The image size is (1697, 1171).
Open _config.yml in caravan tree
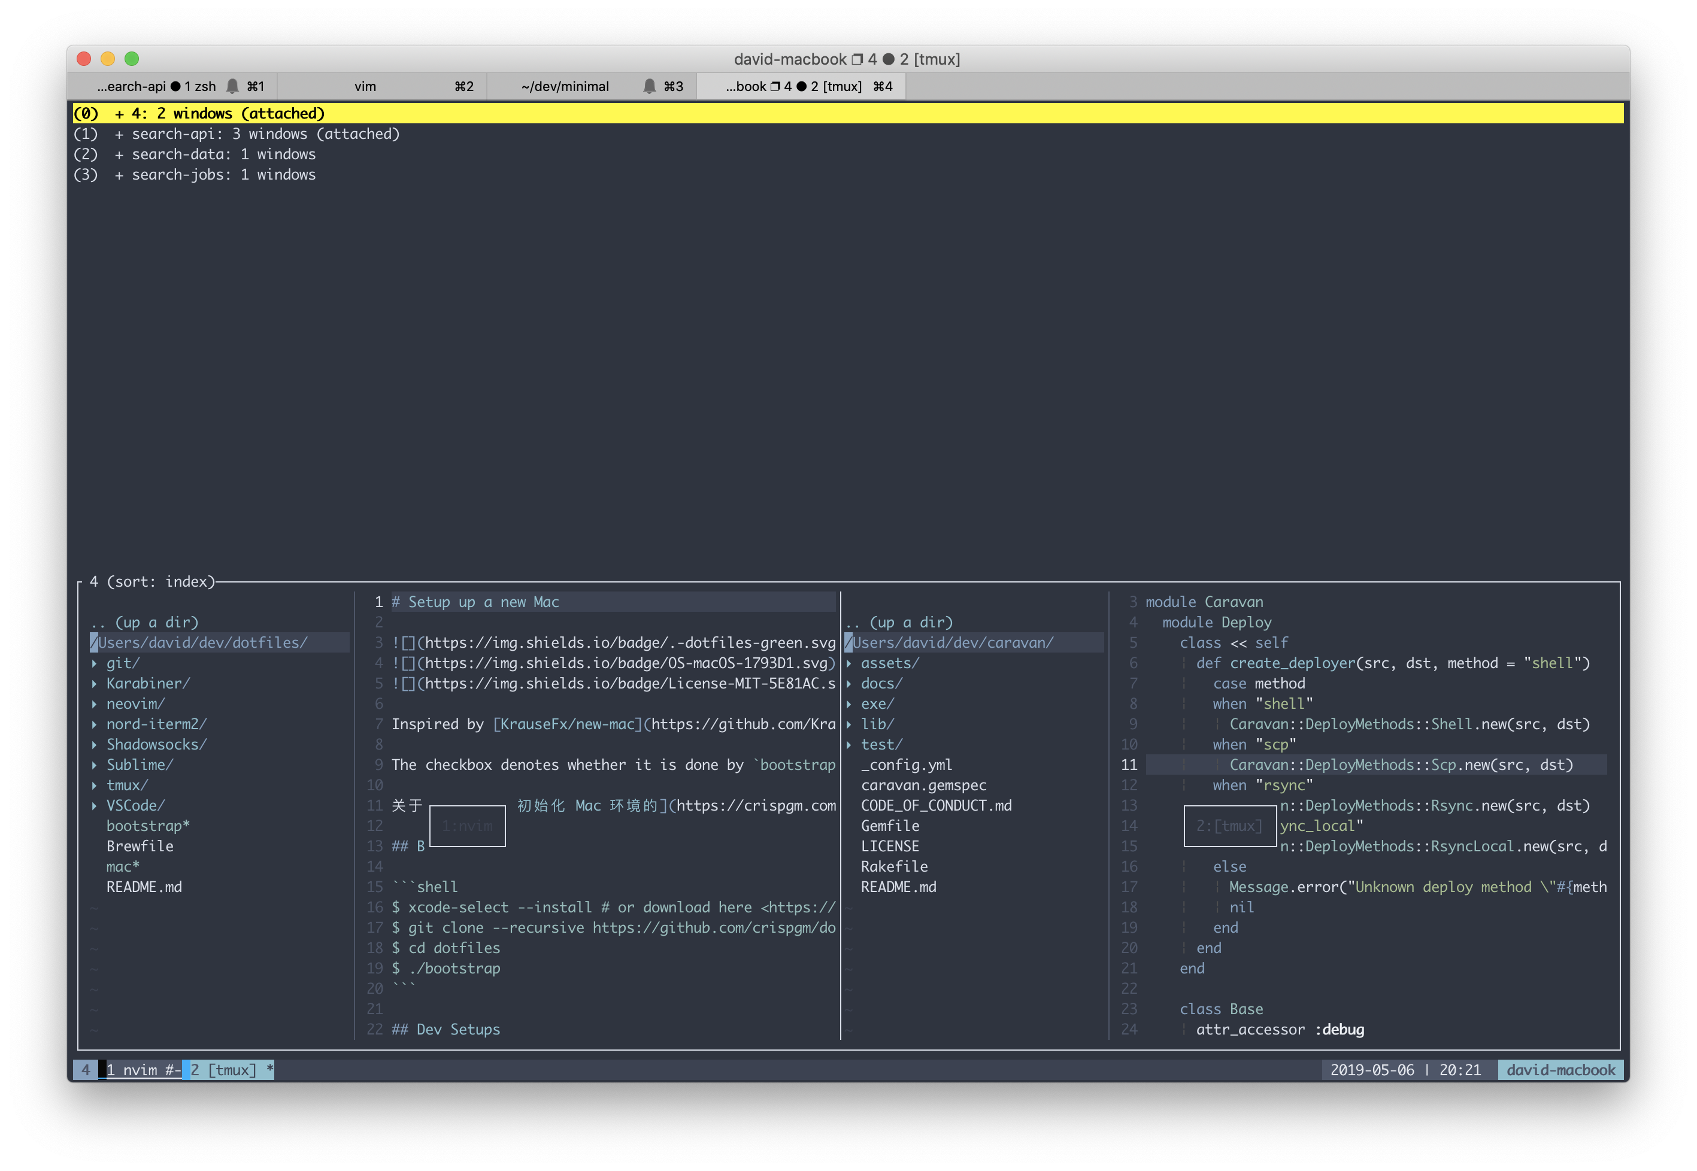907,765
